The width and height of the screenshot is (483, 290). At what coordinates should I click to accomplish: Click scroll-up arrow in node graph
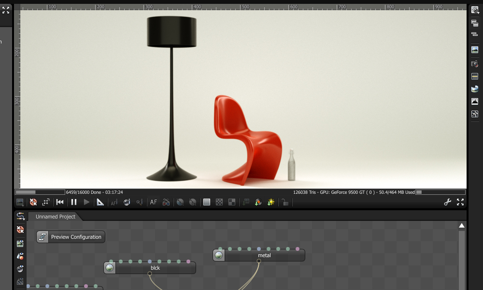tap(461, 226)
